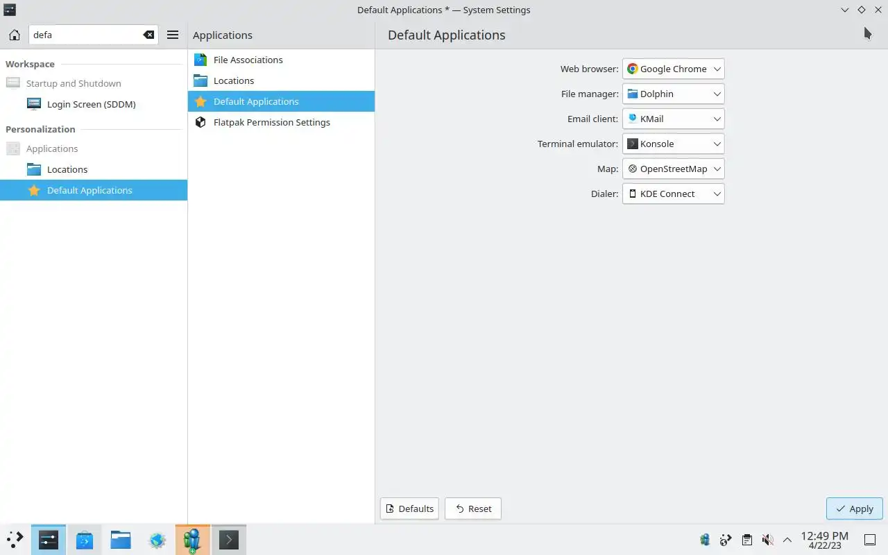Open clipboard tray icon
888x555 pixels.
pyautogui.click(x=746, y=540)
